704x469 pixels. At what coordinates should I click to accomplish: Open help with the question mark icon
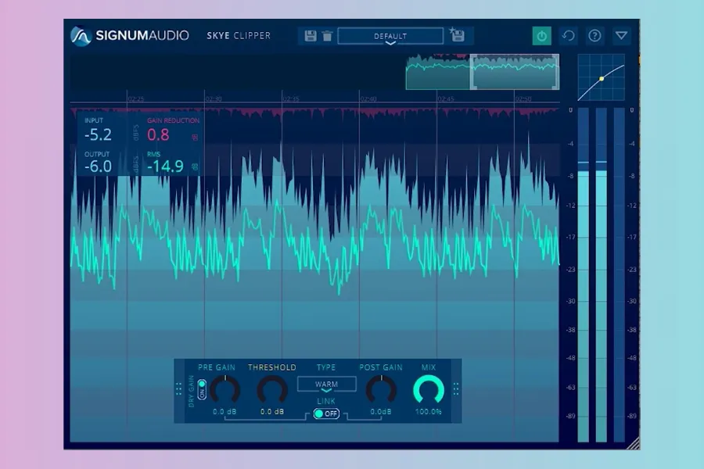pyautogui.click(x=595, y=36)
